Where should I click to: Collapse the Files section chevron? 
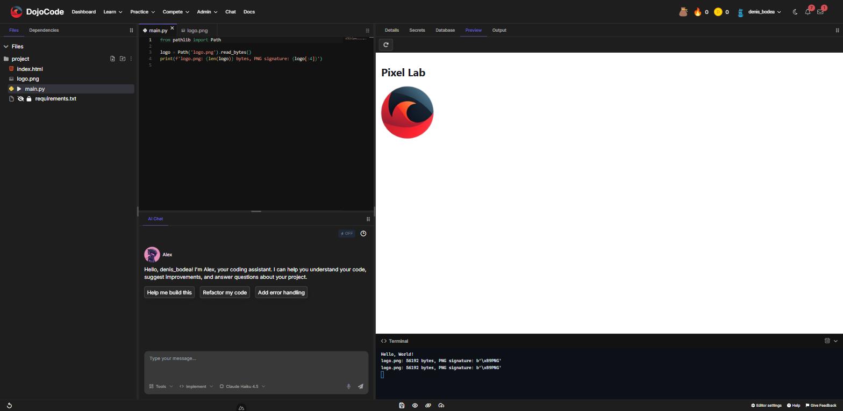point(6,47)
